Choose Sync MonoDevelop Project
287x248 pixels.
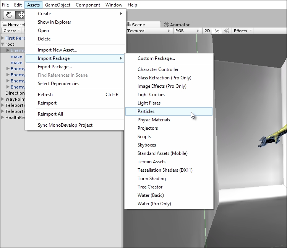tap(75, 125)
